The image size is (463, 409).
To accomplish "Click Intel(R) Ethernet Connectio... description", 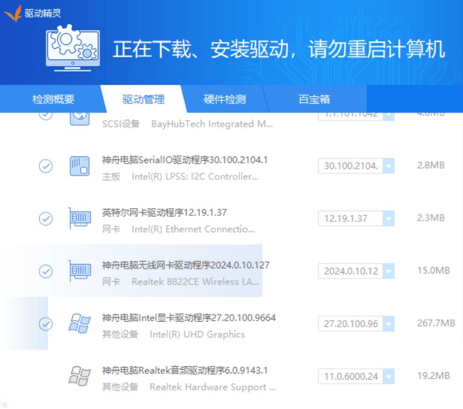I will tap(193, 229).
